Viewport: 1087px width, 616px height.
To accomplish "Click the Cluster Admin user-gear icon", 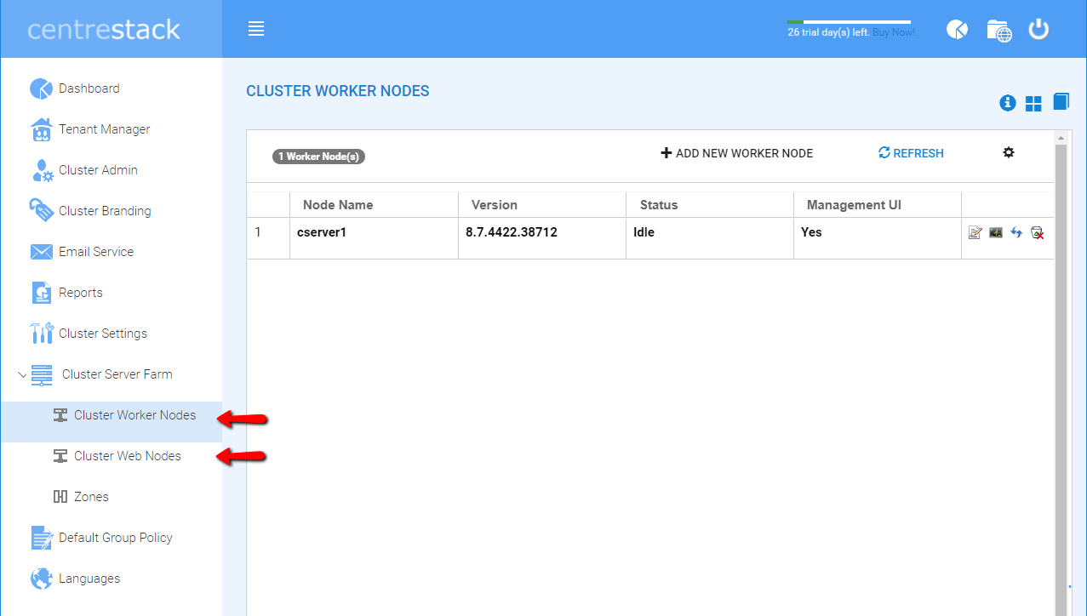I will click(x=43, y=170).
